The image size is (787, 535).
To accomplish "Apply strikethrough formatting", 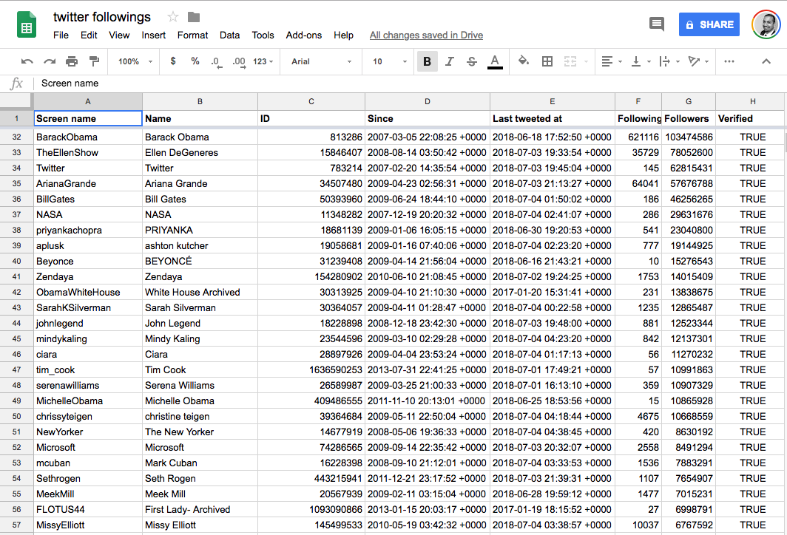I will [x=472, y=61].
